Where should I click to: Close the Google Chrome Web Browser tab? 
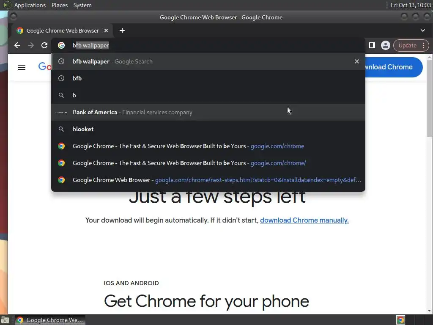pos(106,30)
